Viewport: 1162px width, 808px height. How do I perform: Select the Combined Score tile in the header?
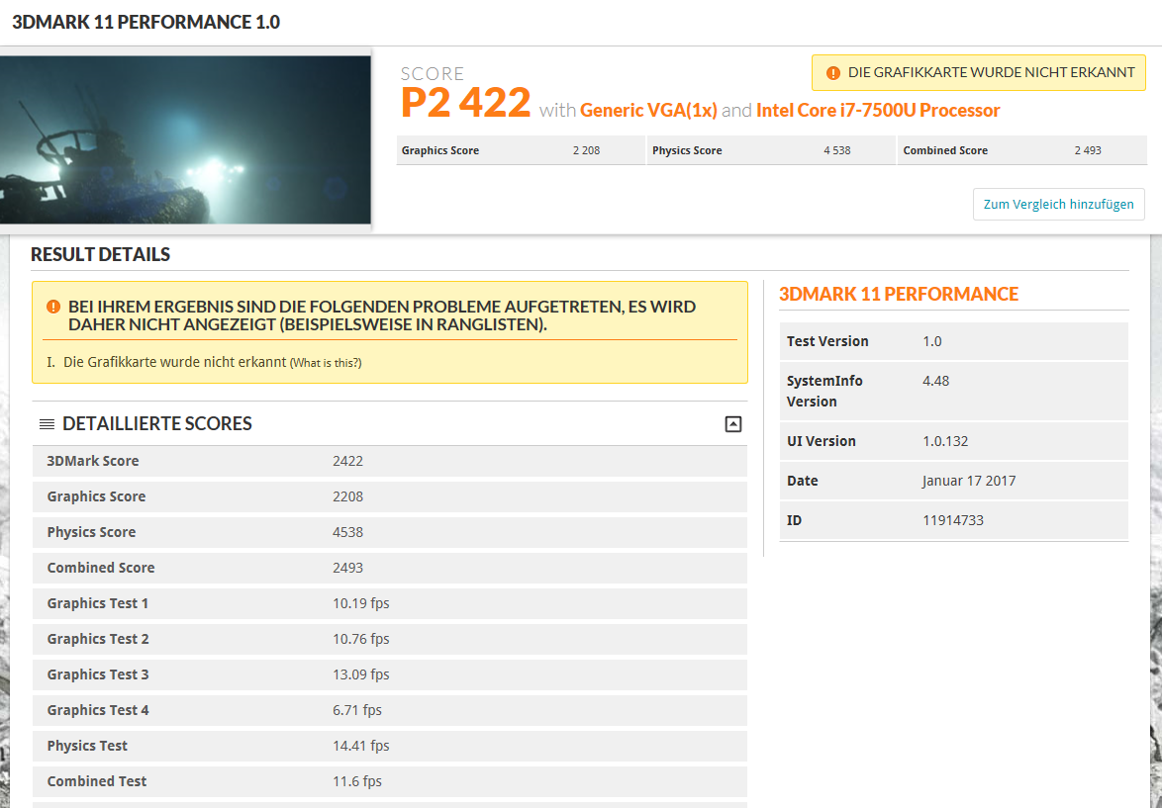(x=1020, y=150)
